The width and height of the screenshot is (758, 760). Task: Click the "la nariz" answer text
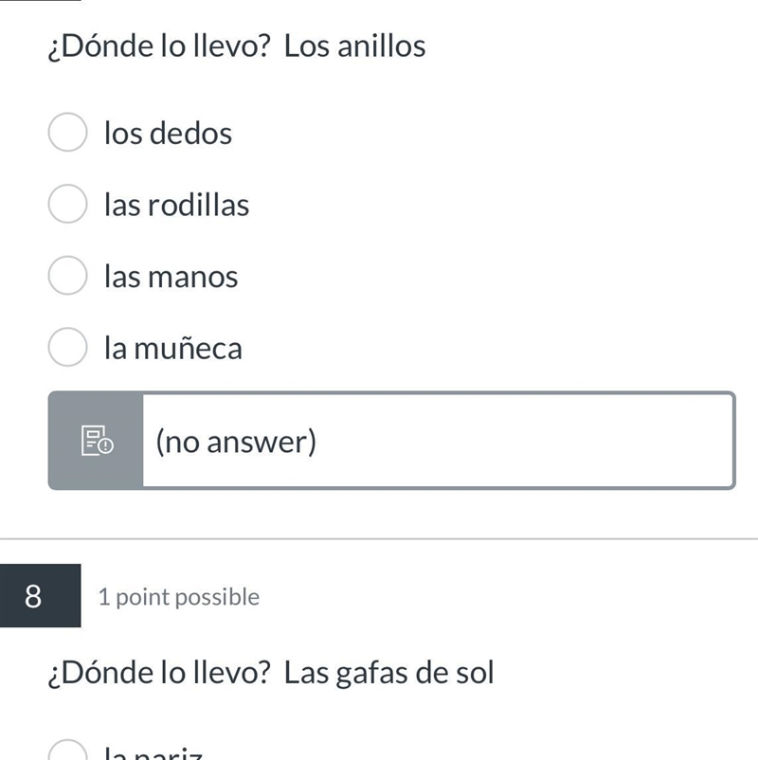coord(153,752)
